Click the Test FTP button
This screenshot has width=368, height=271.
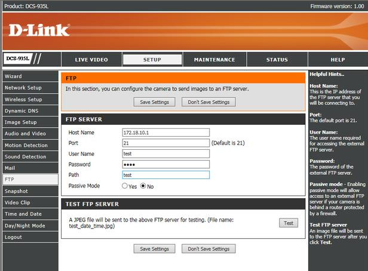coord(289,223)
